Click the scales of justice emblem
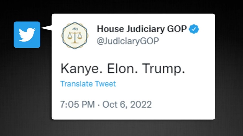Viewport: 243px width, 136px height. pyautogui.click(x=75, y=37)
